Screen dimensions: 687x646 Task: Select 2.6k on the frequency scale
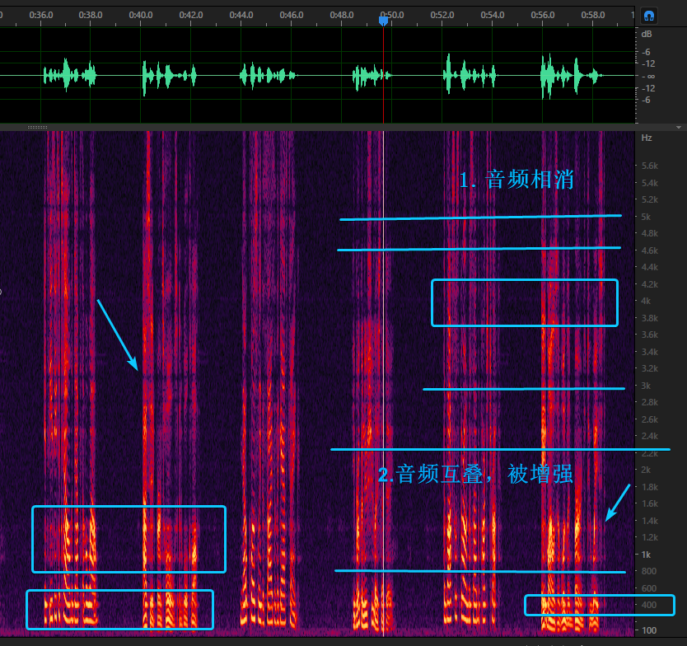coord(650,419)
